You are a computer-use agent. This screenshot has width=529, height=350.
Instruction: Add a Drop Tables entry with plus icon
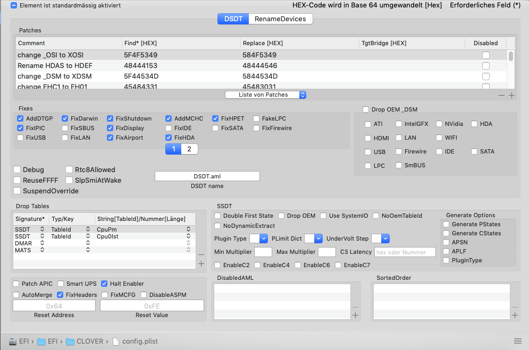pos(201,263)
